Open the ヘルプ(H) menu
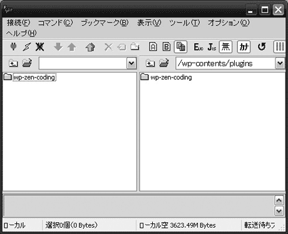Image resolution: width=288 pixels, height=234 pixels. pos(21,33)
